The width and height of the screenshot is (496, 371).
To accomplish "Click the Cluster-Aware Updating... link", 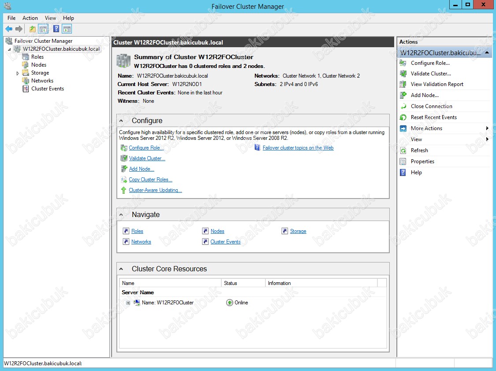I will [155, 190].
